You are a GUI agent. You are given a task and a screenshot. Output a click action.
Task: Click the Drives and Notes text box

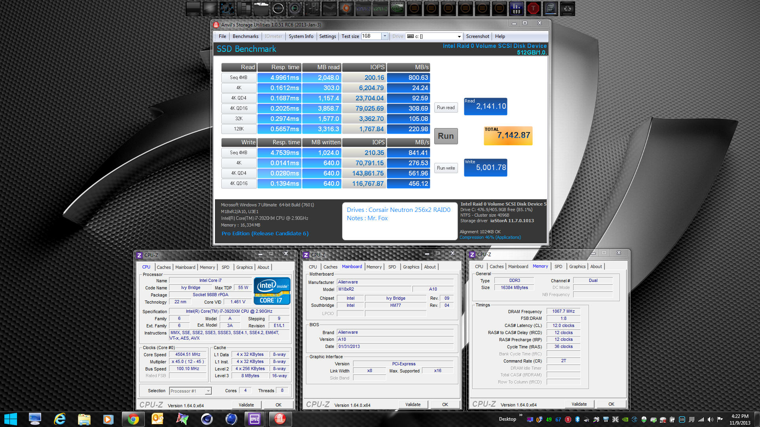(399, 221)
